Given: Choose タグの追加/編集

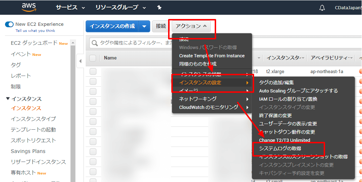Looking at the screenshot, I should pos(276,82).
